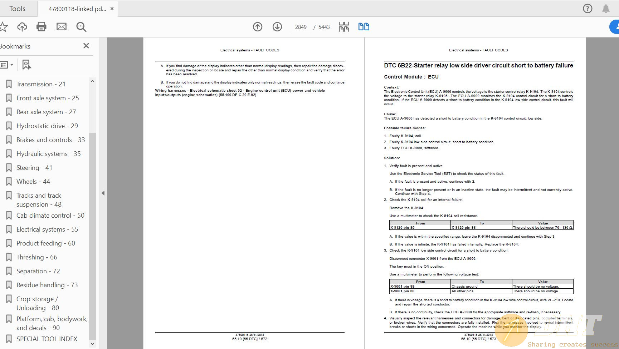Open Cab climate control - 50 bookmark
The image size is (619, 349).
click(x=50, y=216)
